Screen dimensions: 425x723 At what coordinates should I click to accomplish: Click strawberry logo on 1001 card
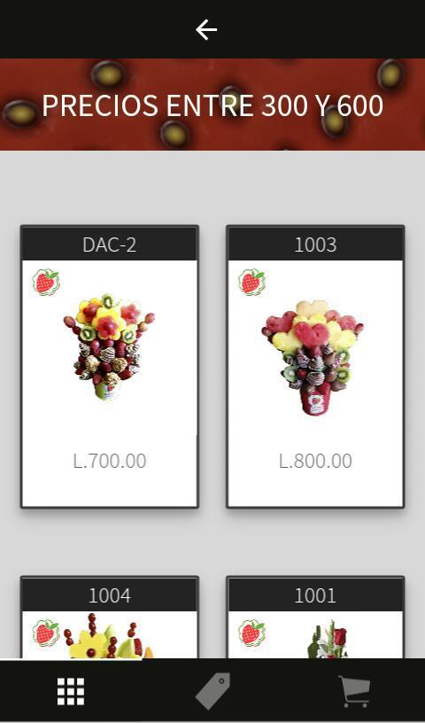251,633
